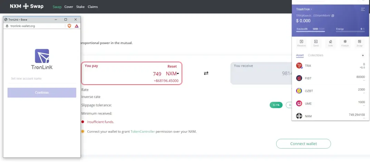The image size is (370, 162).
Task: Click the $ 0.000 wallet balance
Action: (x=303, y=21)
